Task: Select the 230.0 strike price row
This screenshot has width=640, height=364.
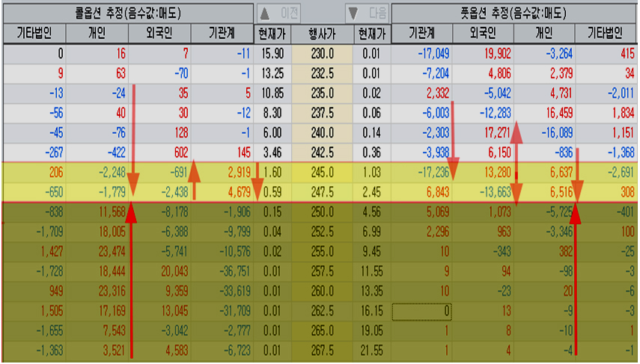Action: pyautogui.click(x=322, y=54)
